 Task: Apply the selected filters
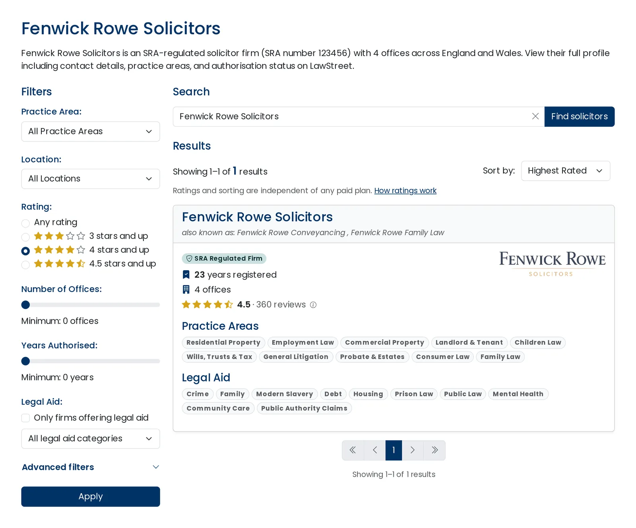(91, 497)
